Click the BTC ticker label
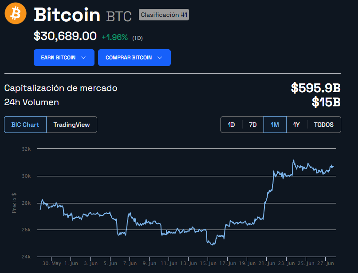 pyautogui.click(x=118, y=16)
